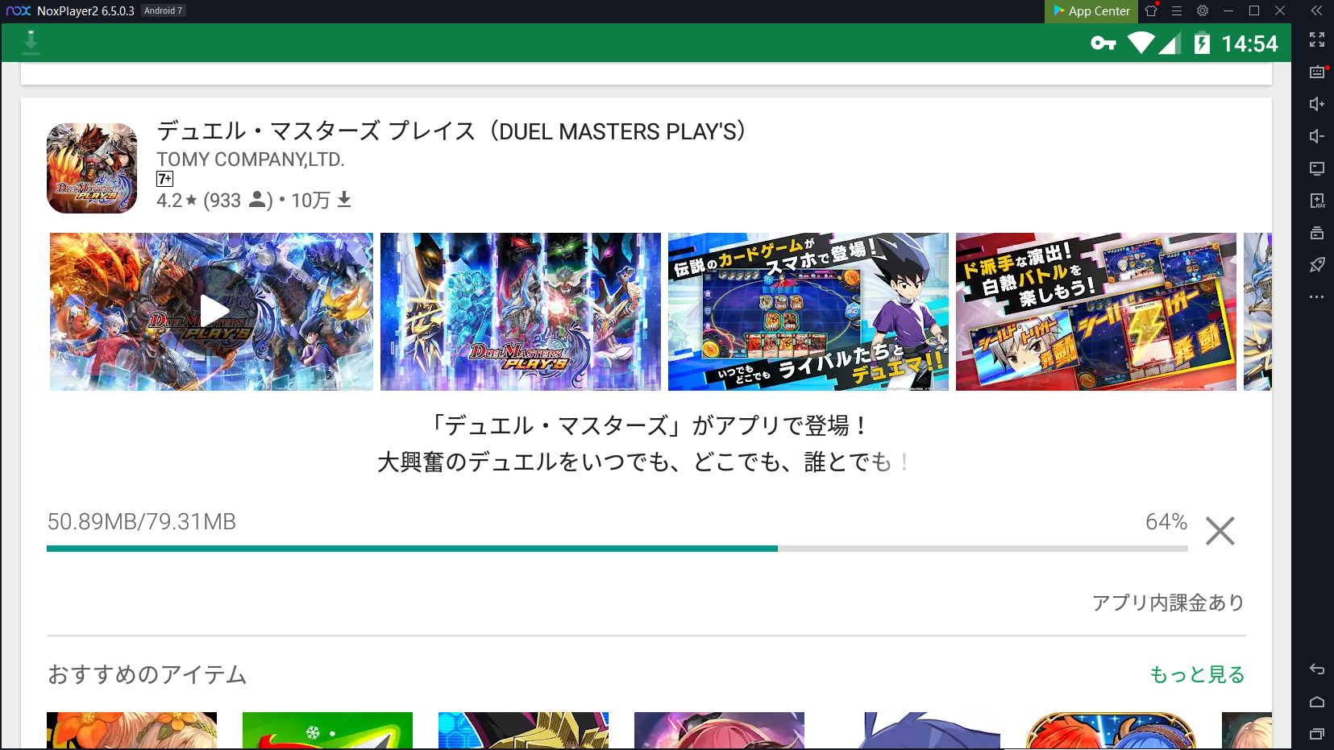Image resolution: width=1334 pixels, height=750 pixels.
Task: Click the 64% download percentage
Action: pos(1166,522)
